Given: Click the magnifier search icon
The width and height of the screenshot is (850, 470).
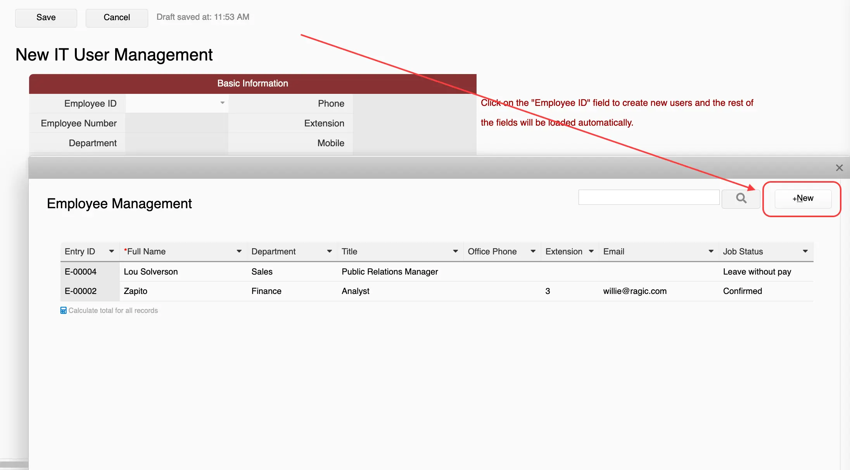Looking at the screenshot, I should [x=741, y=198].
